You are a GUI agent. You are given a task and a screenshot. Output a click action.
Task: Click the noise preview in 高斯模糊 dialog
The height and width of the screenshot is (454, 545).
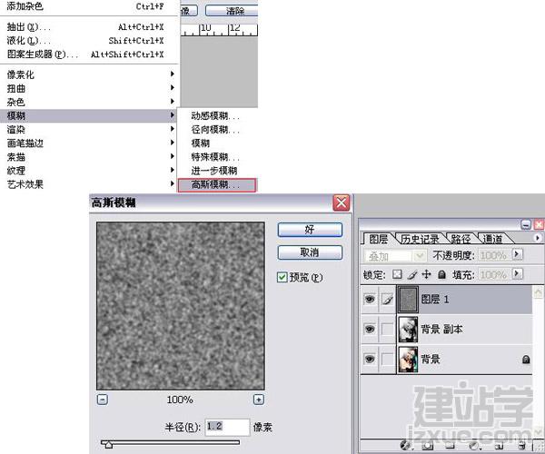point(181,306)
